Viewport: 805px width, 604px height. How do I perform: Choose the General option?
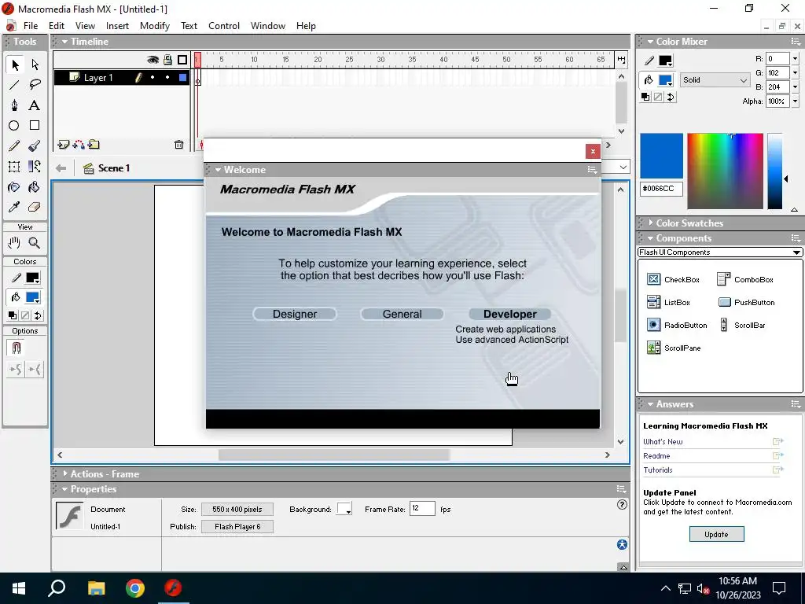402,314
